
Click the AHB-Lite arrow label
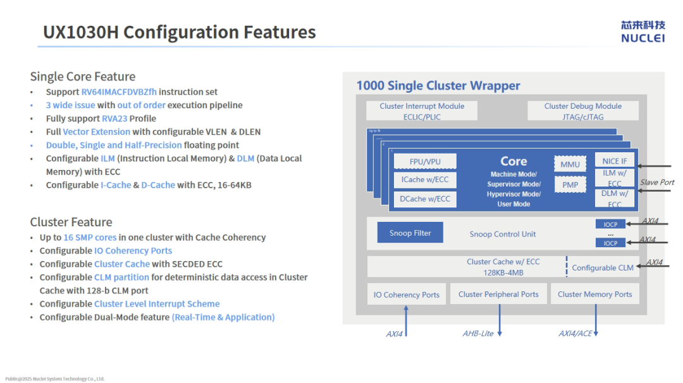click(x=477, y=333)
